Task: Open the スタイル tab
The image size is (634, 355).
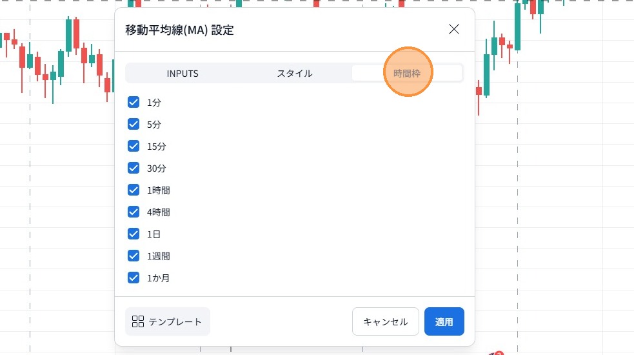Action: [295, 74]
